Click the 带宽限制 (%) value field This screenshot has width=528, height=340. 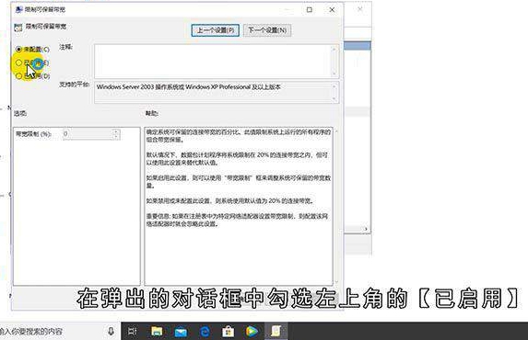pos(88,134)
